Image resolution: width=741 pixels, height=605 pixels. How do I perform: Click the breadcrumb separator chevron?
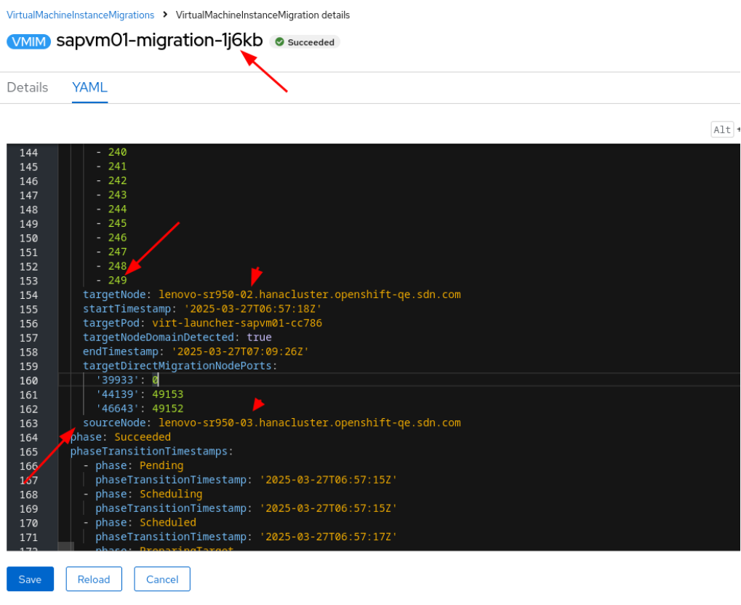(x=165, y=15)
